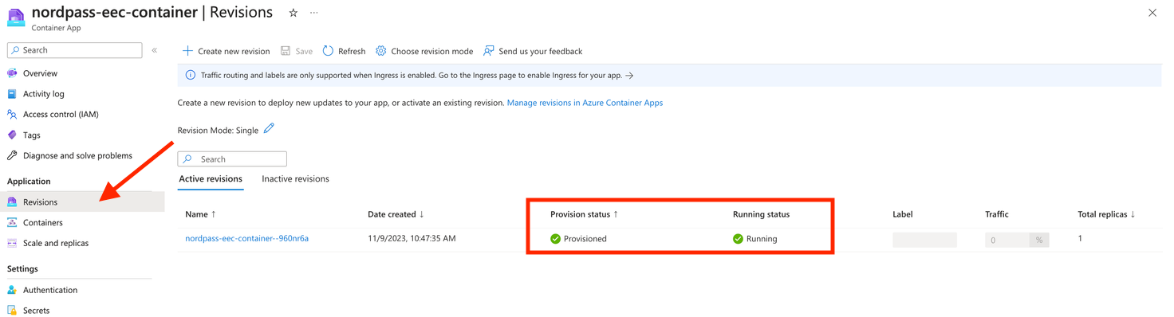
Task: Click the Provisioned status text
Action: point(585,239)
